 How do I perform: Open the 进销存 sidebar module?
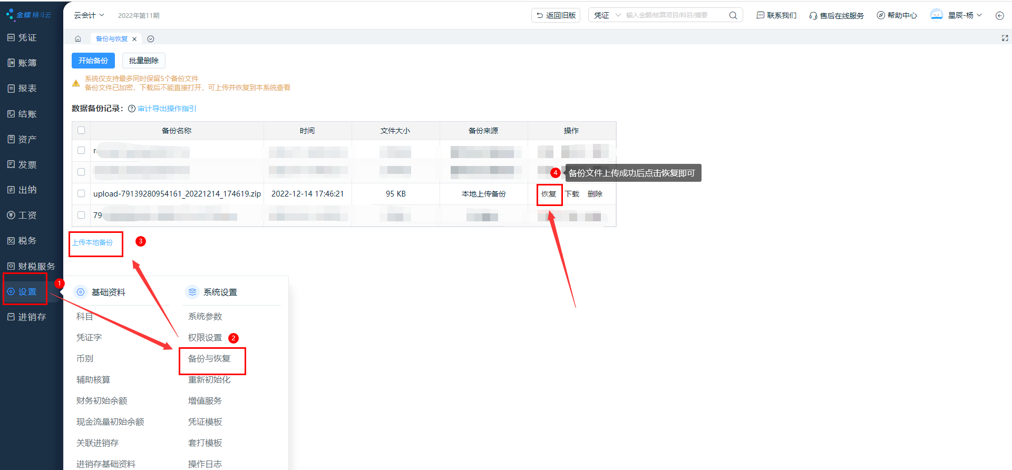27,317
